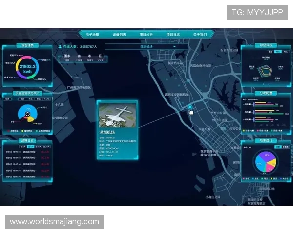Open the 关于我们 tab
Viewport: 293px width, 234px height.
point(200,35)
